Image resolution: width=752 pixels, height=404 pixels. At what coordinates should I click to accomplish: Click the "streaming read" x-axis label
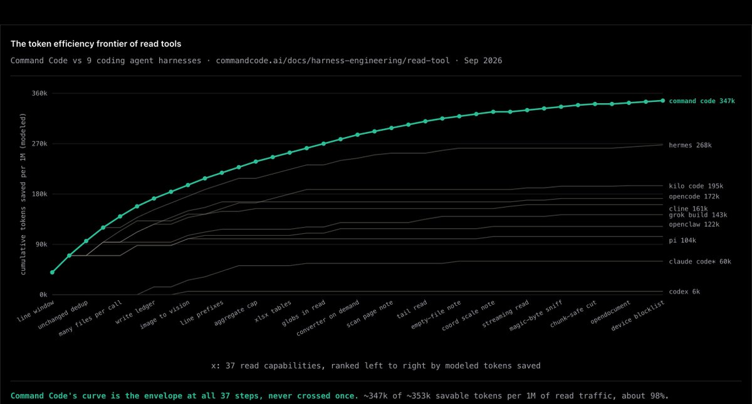tap(507, 314)
